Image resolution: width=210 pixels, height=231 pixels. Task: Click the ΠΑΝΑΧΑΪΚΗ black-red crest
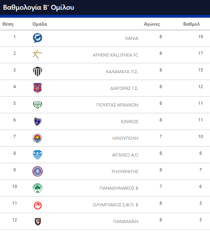click(38, 221)
